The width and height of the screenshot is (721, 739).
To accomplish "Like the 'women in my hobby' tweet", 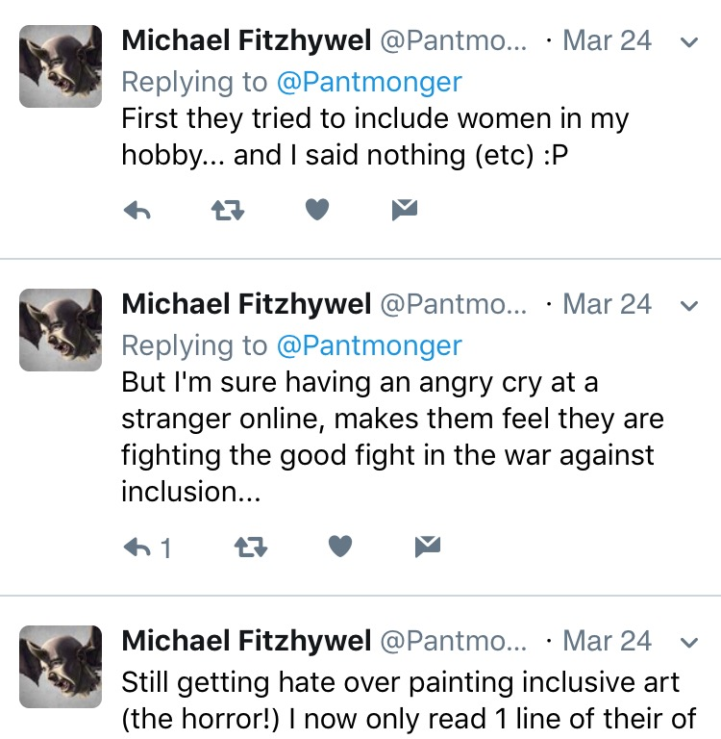I will (317, 211).
